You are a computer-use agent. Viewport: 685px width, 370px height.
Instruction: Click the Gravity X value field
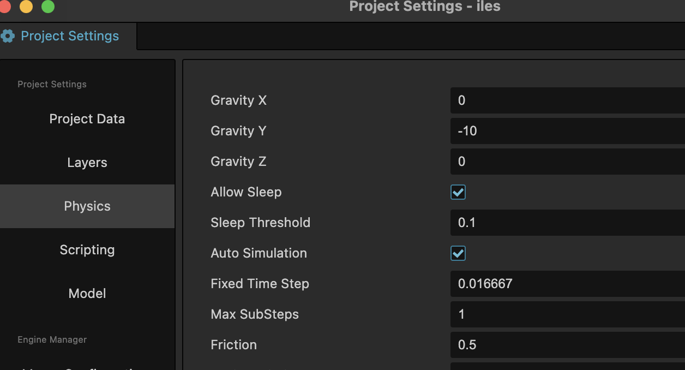[x=567, y=100]
